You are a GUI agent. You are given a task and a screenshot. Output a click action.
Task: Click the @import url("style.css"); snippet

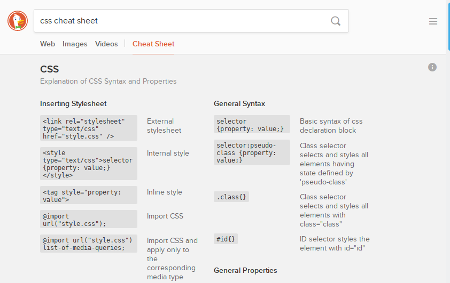[89, 219]
